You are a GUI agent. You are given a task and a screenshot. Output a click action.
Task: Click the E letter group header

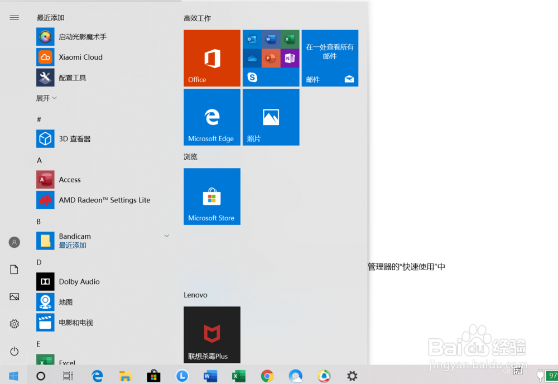tap(39, 344)
